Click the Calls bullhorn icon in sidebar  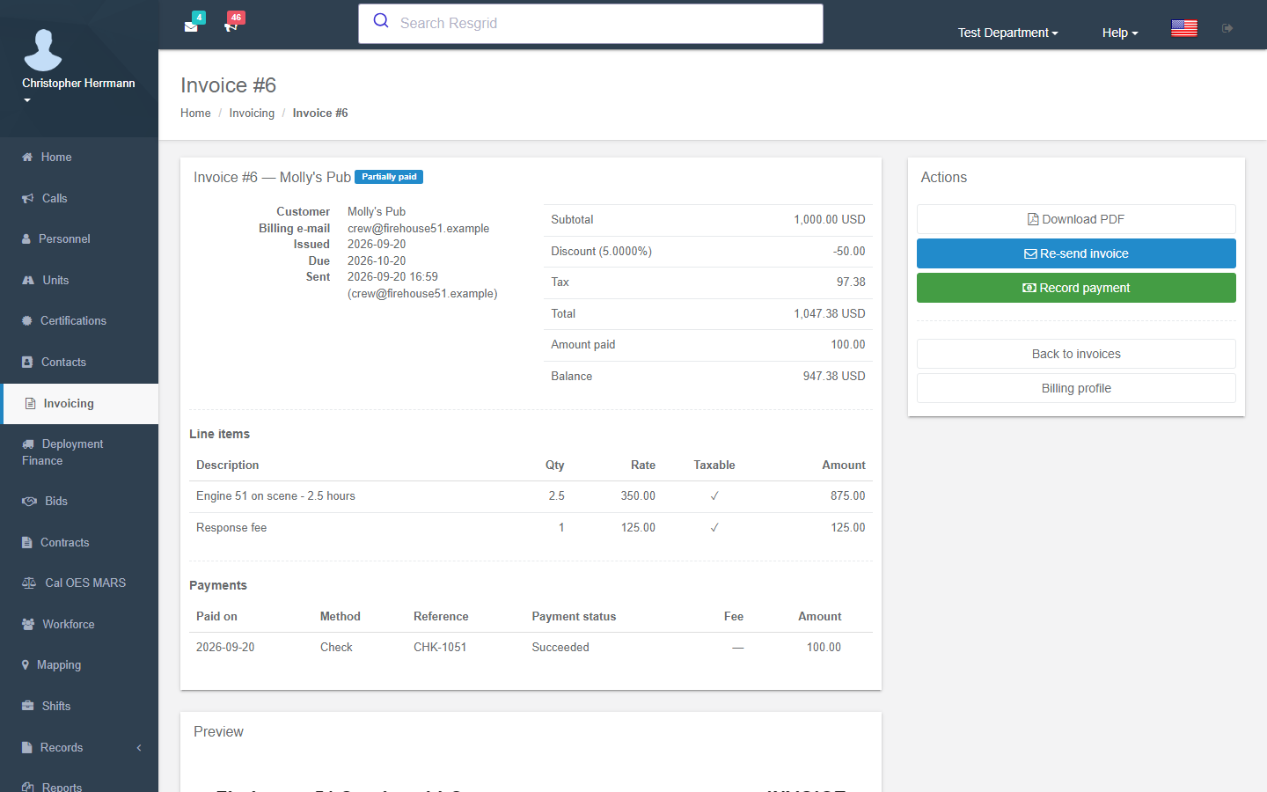(28, 199)
